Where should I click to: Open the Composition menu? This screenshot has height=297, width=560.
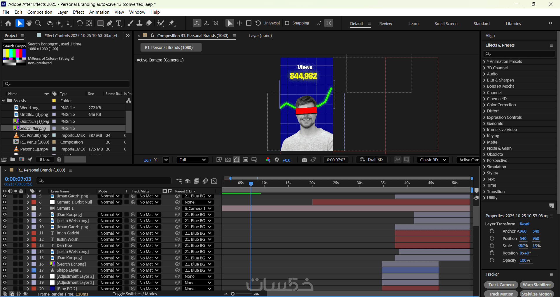pyautogui.click(x=40, y=12)
